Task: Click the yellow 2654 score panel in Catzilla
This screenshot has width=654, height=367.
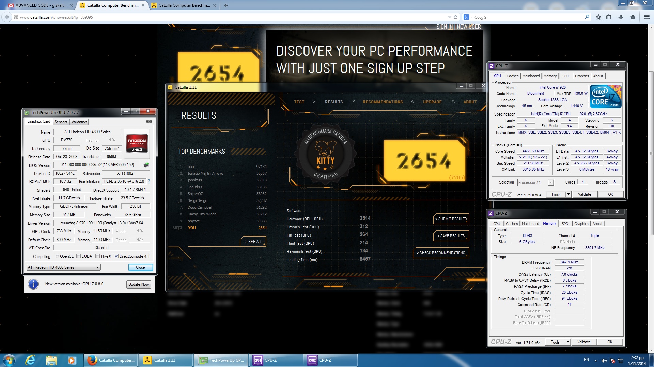Action: [x=424, y=161]
